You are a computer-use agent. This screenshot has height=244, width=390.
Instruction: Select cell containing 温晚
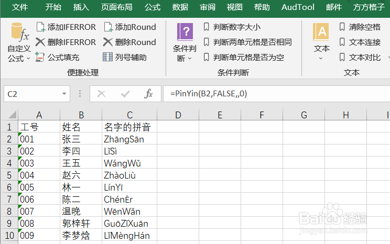[81, 211]
